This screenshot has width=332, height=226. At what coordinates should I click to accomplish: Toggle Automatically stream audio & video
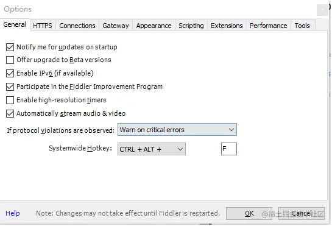click(10, 113)
